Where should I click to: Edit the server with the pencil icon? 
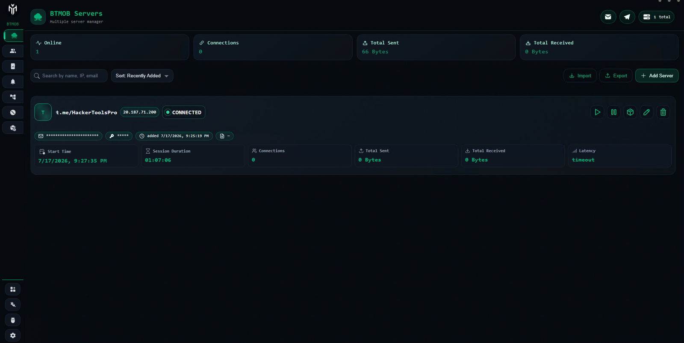click(x=646, y=112)
